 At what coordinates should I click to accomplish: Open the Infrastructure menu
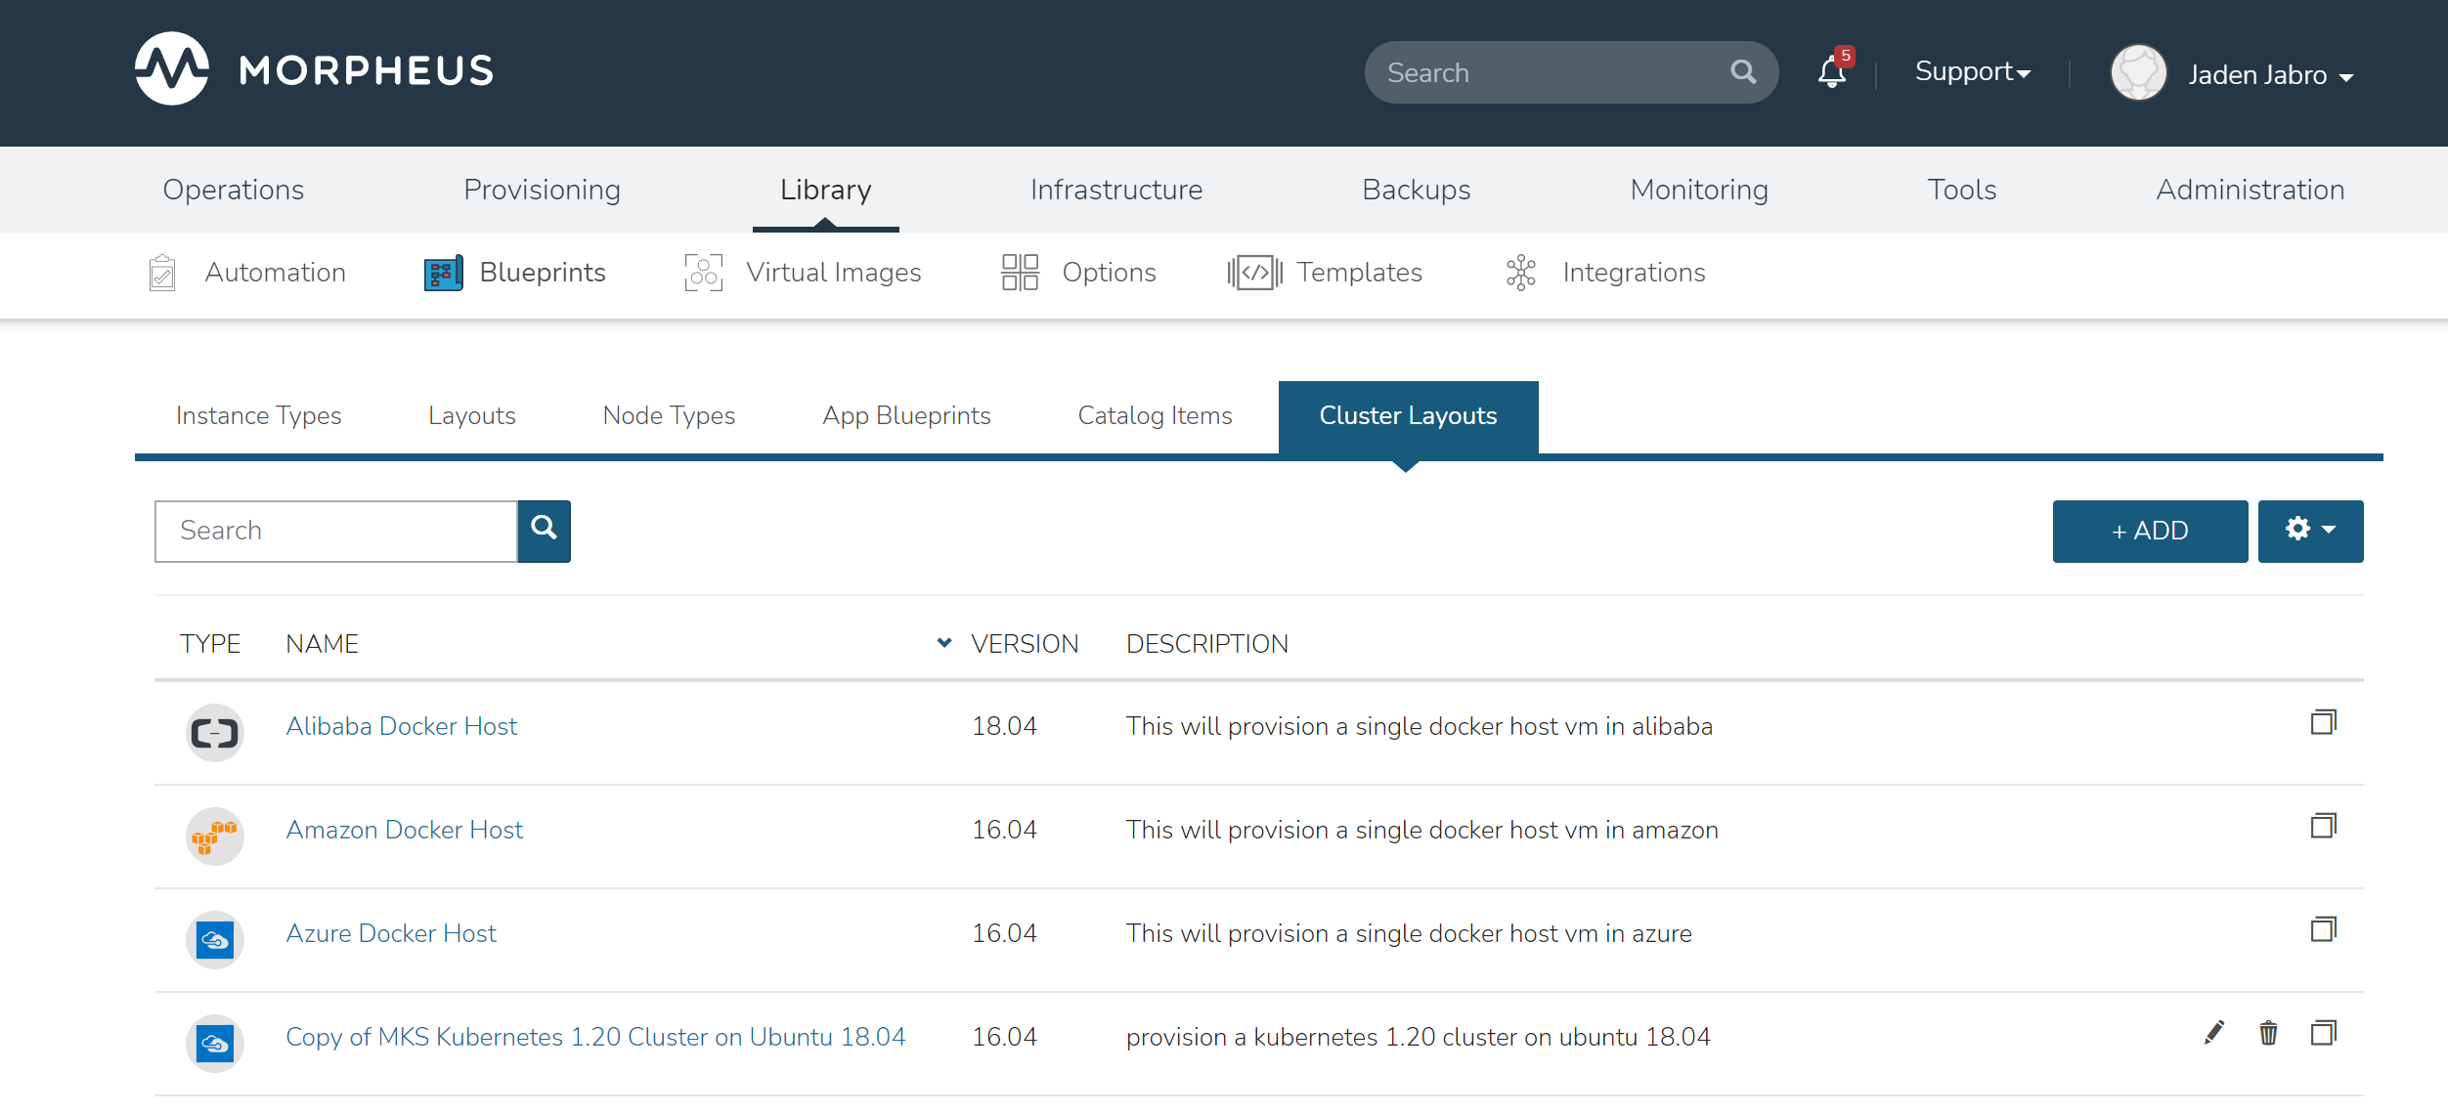(1115, 190)
